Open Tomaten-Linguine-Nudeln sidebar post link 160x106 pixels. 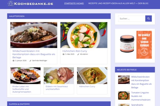pyautogui.click(x=141, y=96)
